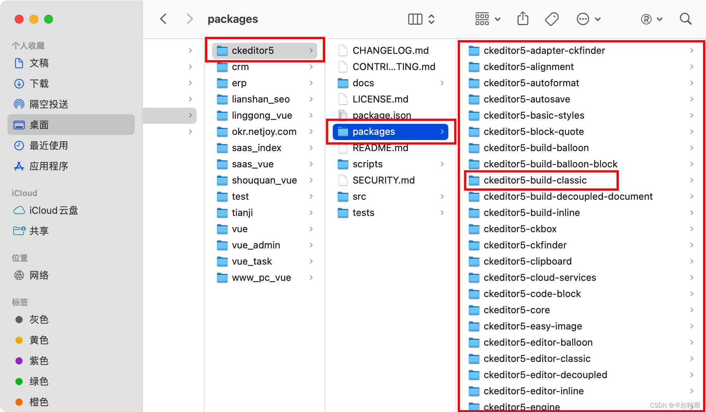Expand the src folder chevron

[x=442, y=196]
